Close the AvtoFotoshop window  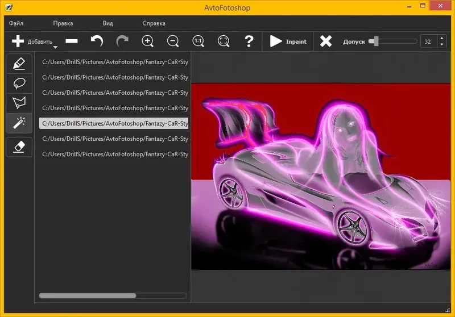[x=440, y=6]
